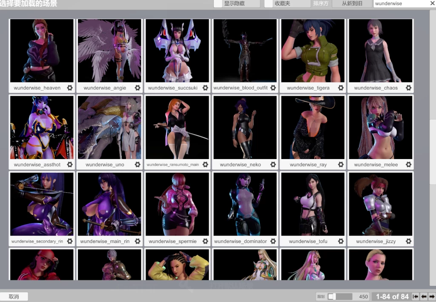The image size is (436, 302).
Task: Open gear menu for wunderwise_jizzy
Action: tap(408, 241)
